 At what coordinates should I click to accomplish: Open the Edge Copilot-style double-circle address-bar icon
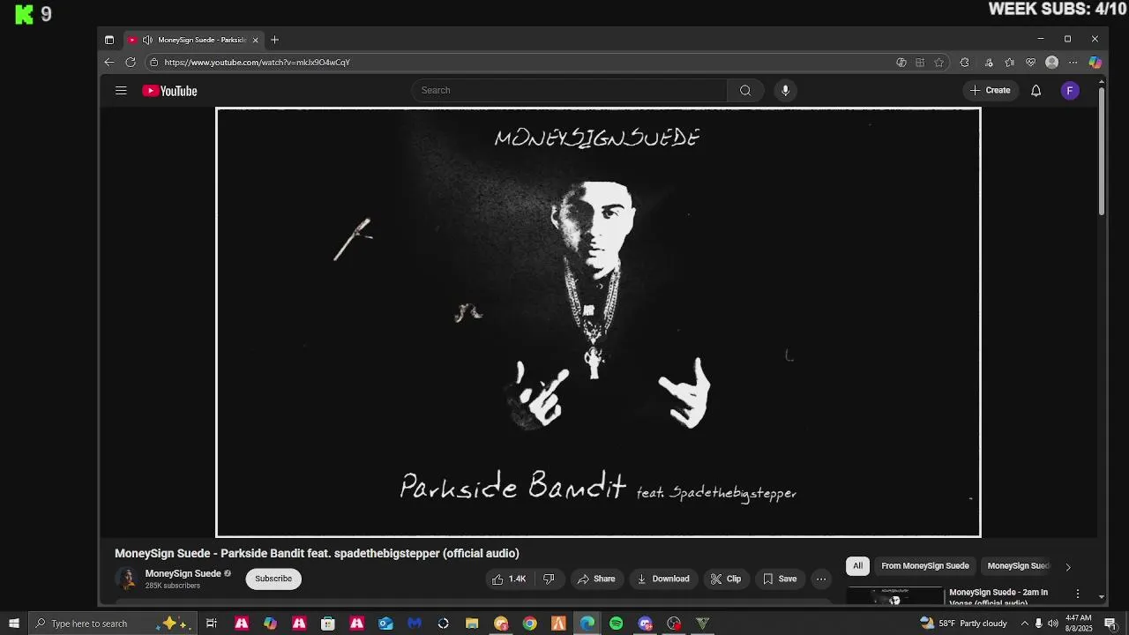[x=901, y=63]
